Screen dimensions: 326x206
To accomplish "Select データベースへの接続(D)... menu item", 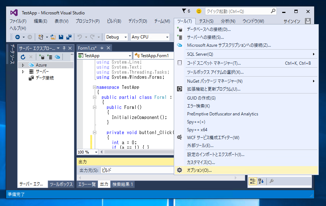I will point(246,29).
